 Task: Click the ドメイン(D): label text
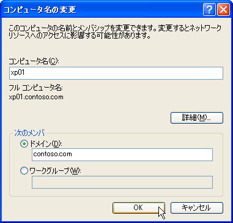(x=45, y=144)
